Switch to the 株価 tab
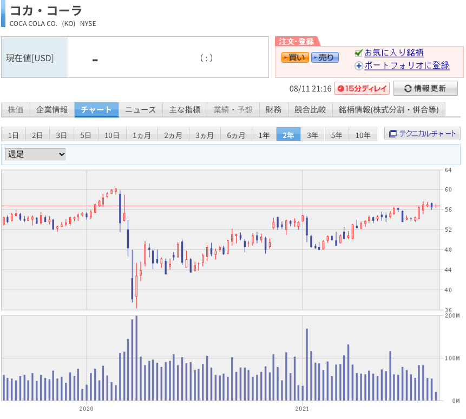This screenshot has width=466, height=419. [x=16, y=110]
